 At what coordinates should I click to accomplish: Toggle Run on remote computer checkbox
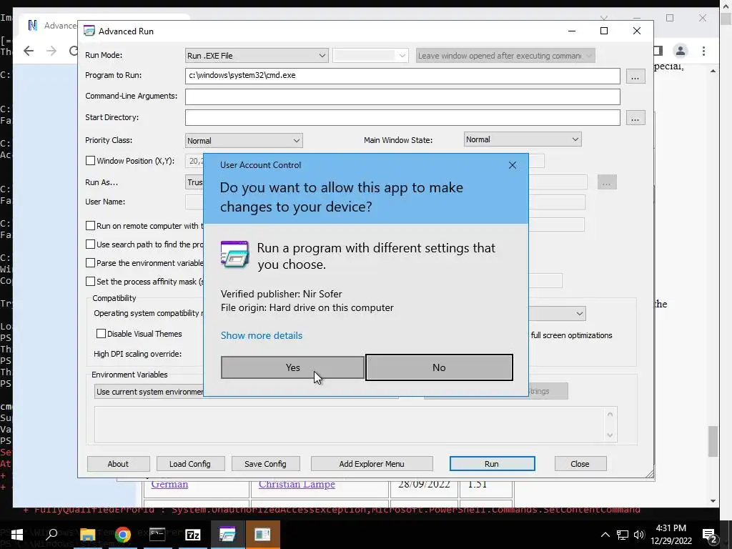(x=91, y=225)
